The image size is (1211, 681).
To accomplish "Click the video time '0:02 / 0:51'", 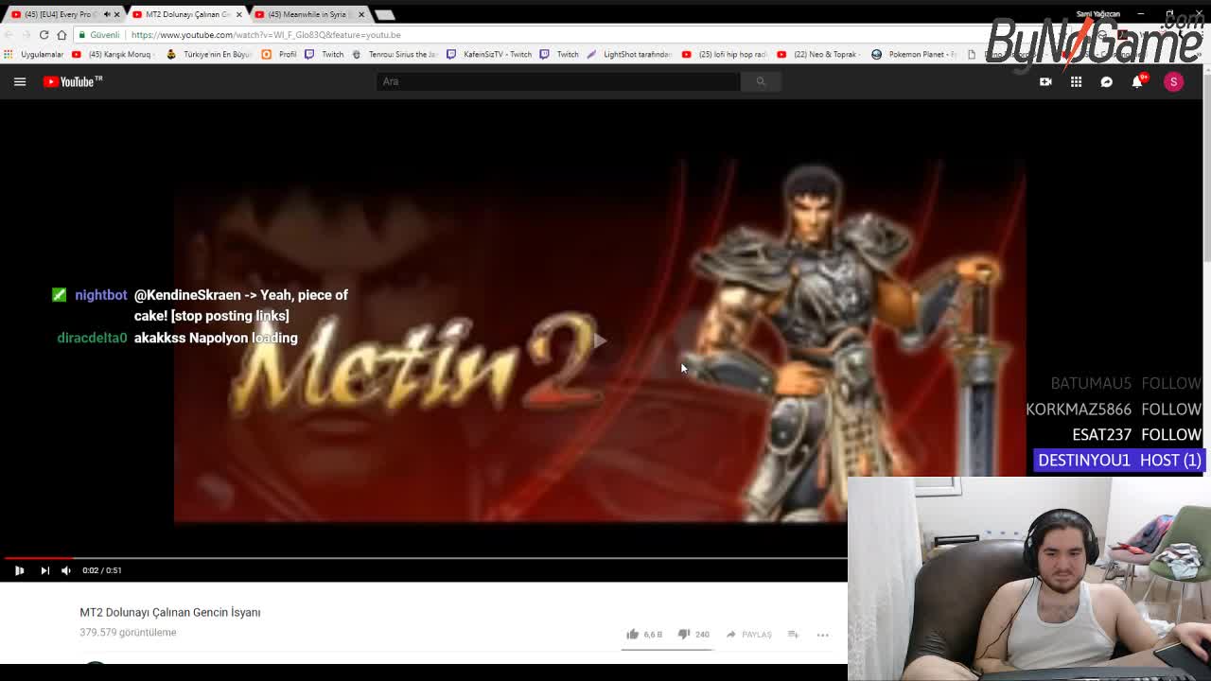I will [102, 570].
